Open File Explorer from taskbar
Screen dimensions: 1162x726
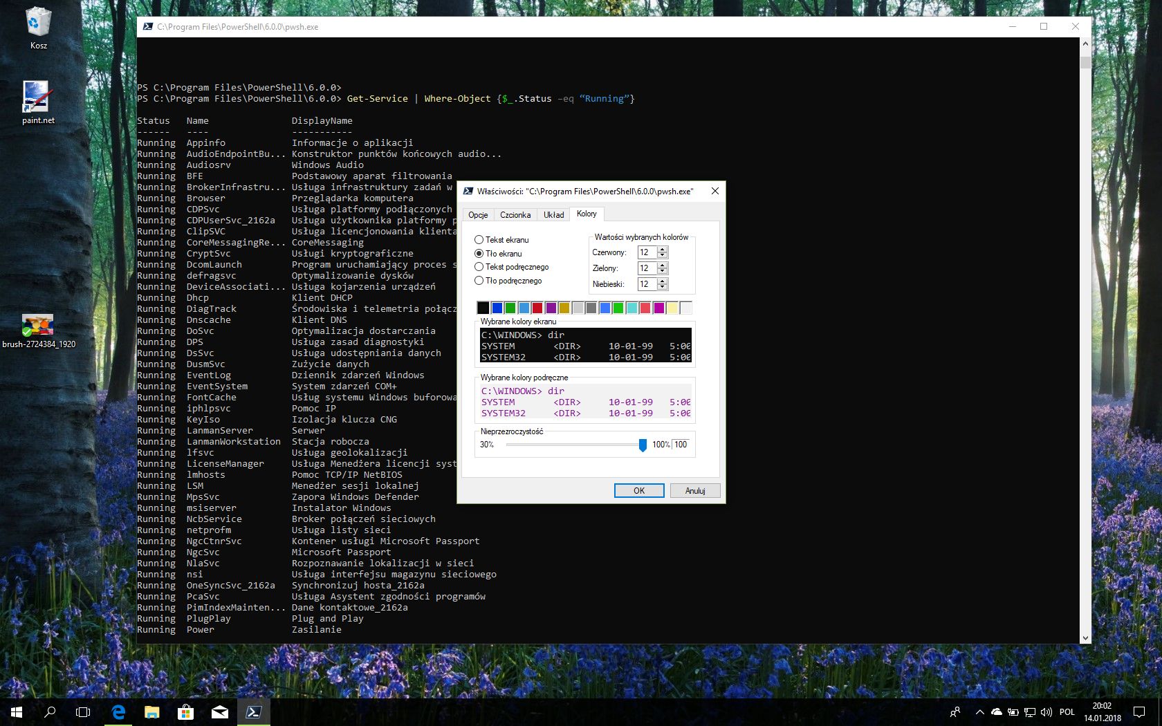pyautogui.click(x=152, y=711)
